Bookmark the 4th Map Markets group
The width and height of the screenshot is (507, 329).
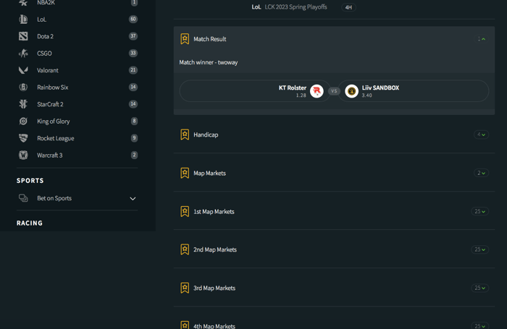tap(185, 325)
